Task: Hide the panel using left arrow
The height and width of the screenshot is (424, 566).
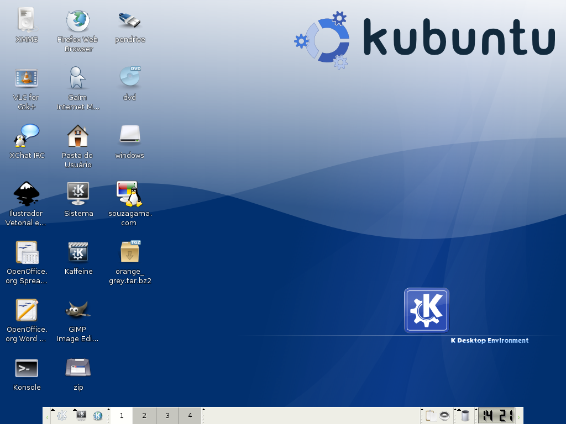Action: pos(47,417)
